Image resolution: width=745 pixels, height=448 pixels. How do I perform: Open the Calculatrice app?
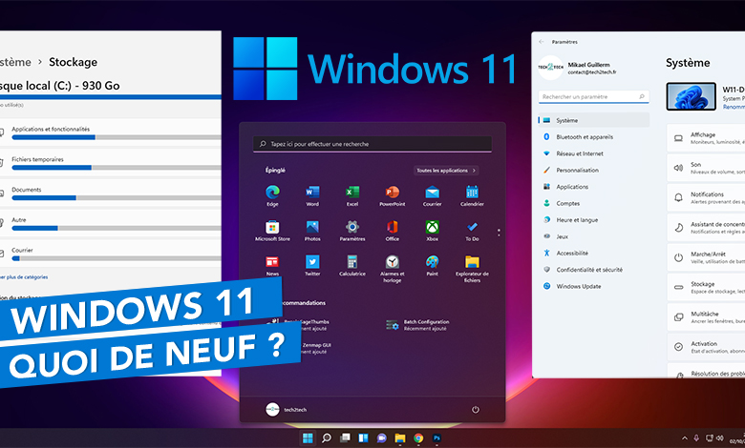pyautogui.click(x=352, y=266)
